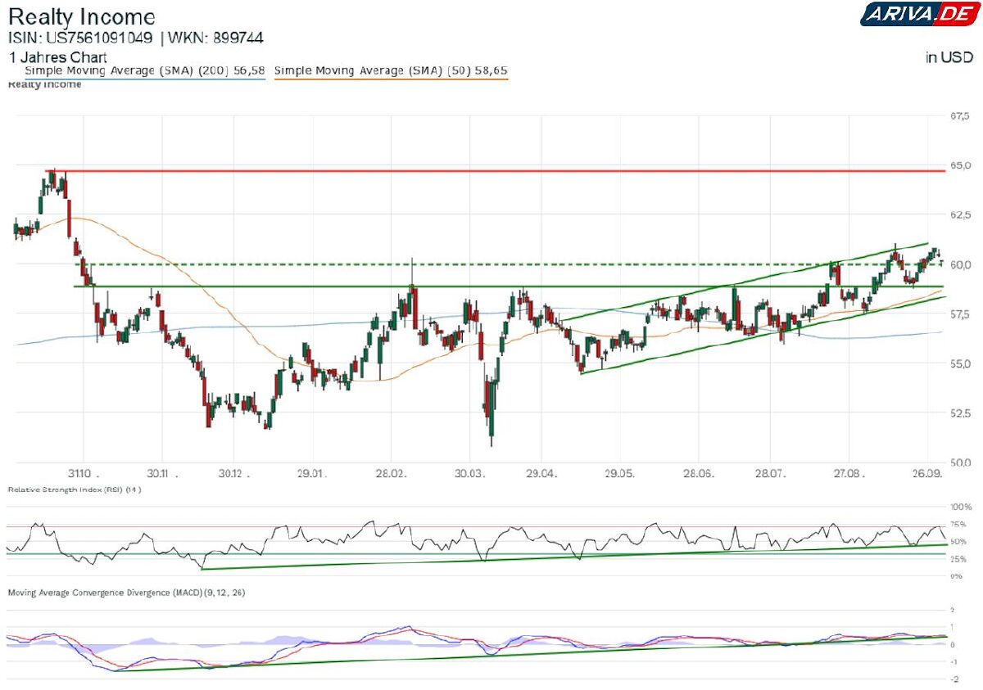This screenshot has height=690, width=983.
Task: Click the 60,0 price axis label
Action: point(961,264)
